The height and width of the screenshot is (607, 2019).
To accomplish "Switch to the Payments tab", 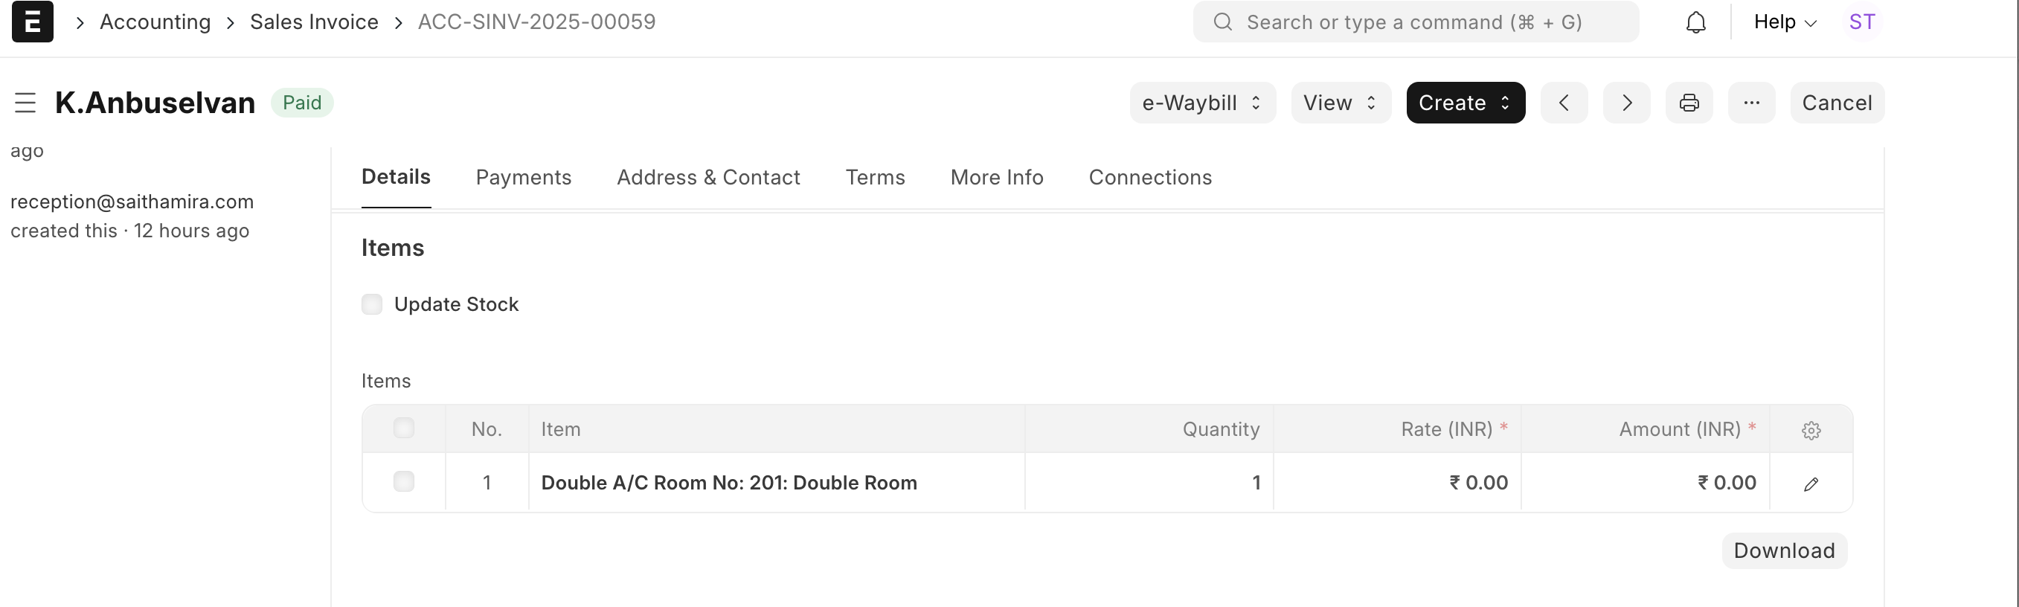I will click(x=524, y=178).
